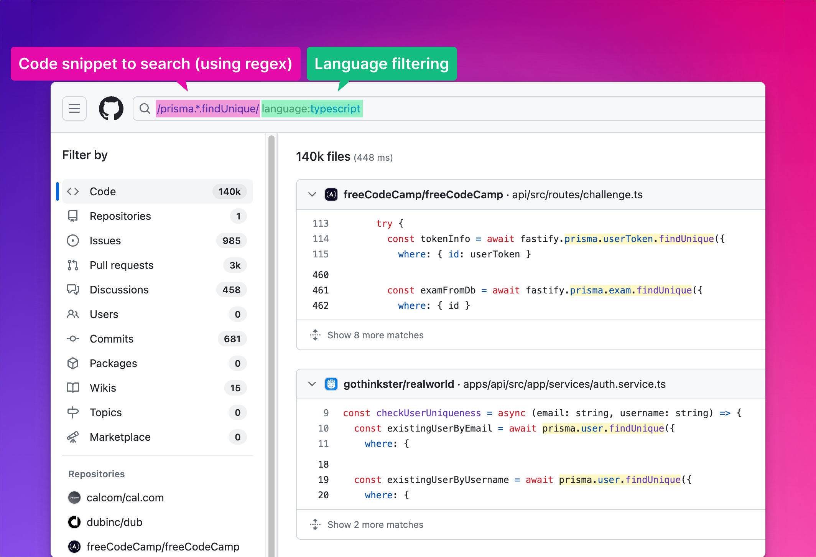This screenshot has width=816, height=557.
Task: Click Show 8 more matches
Action: pyautogui.click(x=375, y=335)
